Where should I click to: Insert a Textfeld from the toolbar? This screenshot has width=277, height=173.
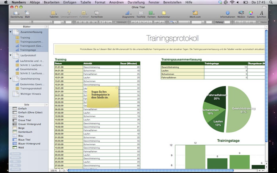tap(141, 13)
